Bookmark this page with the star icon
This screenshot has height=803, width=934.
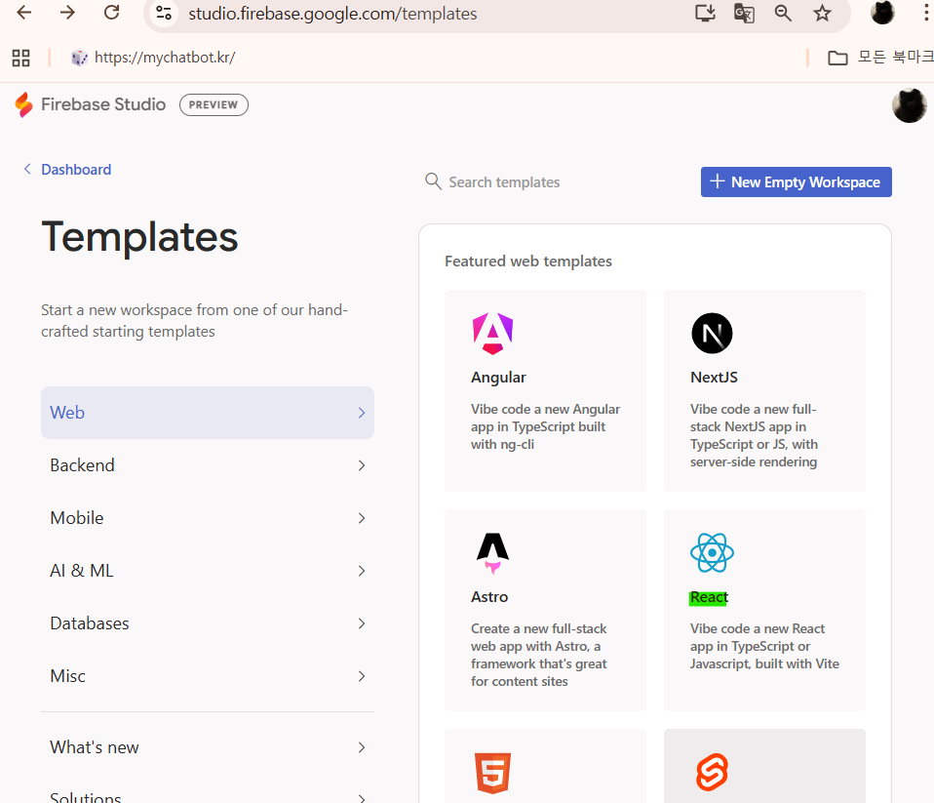pos(822,13)
